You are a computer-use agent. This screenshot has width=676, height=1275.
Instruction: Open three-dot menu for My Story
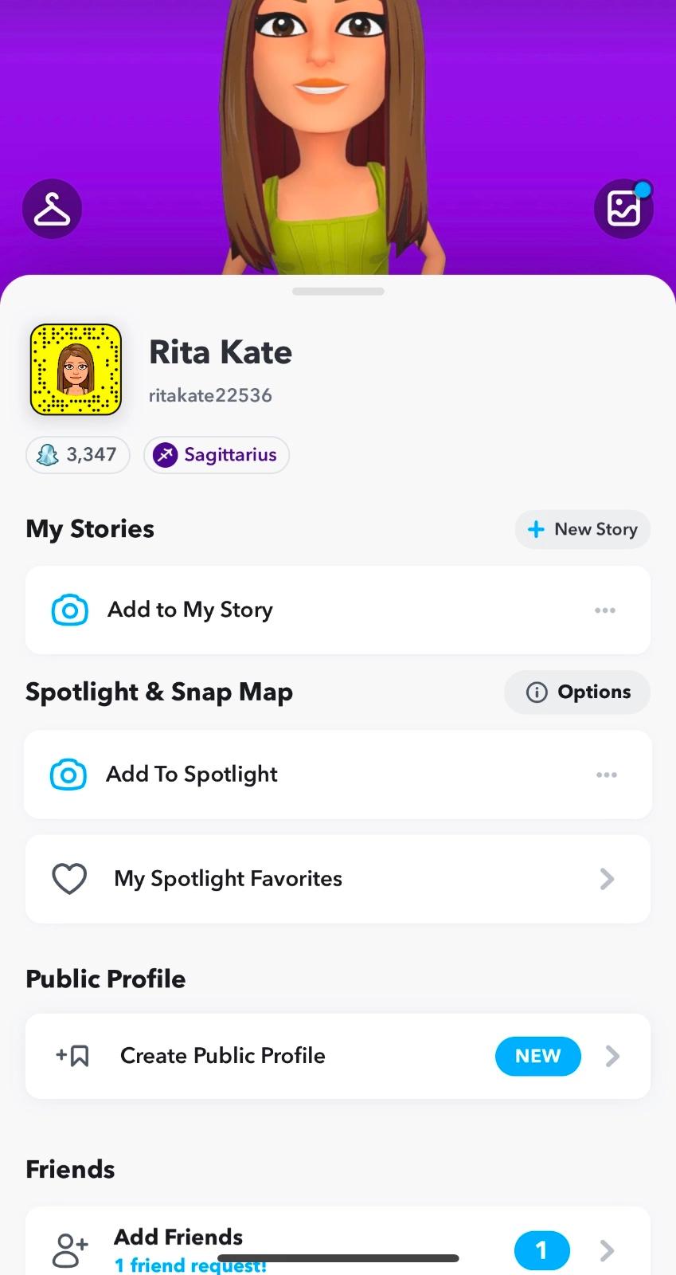point(605,610)
